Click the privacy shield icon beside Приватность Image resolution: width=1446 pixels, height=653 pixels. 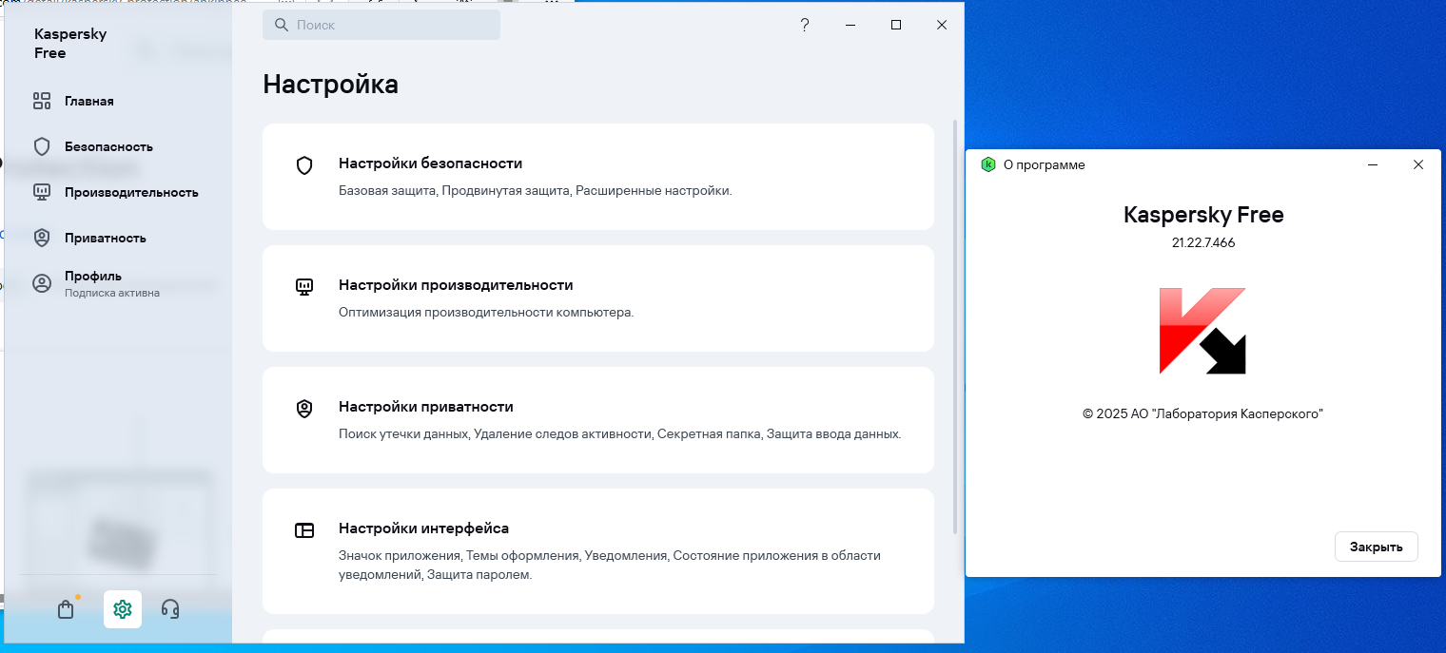click(x=42, y=238)
